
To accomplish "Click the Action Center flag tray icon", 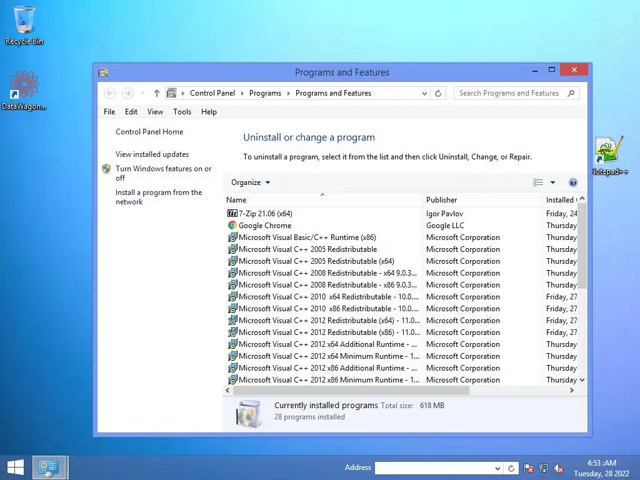I will click(529, 468).
